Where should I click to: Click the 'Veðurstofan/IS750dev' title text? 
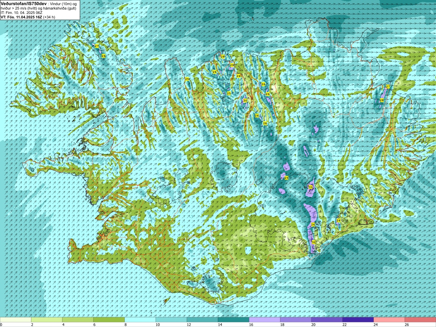(x=24, y=3)
